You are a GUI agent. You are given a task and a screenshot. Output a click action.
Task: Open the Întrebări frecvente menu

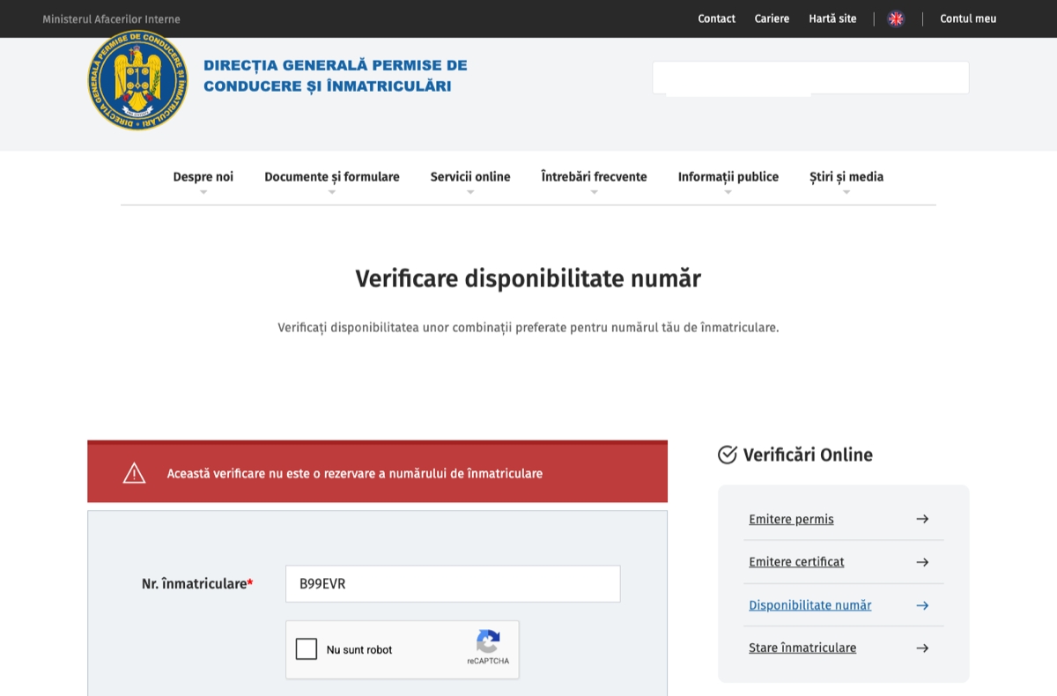tap(594, 176)
